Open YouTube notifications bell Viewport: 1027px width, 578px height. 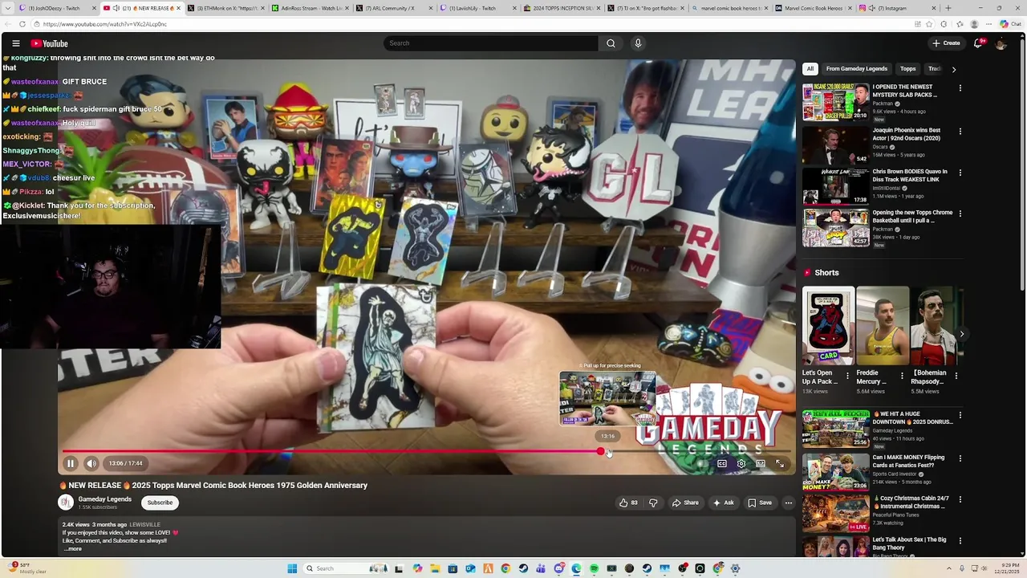click(977, 43)
